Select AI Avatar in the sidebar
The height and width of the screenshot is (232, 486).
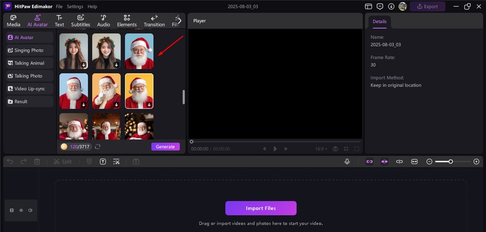coord(30,37)
